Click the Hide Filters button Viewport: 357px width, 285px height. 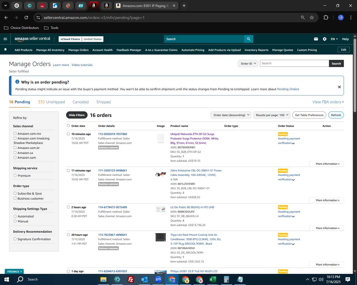pos(77,115)
